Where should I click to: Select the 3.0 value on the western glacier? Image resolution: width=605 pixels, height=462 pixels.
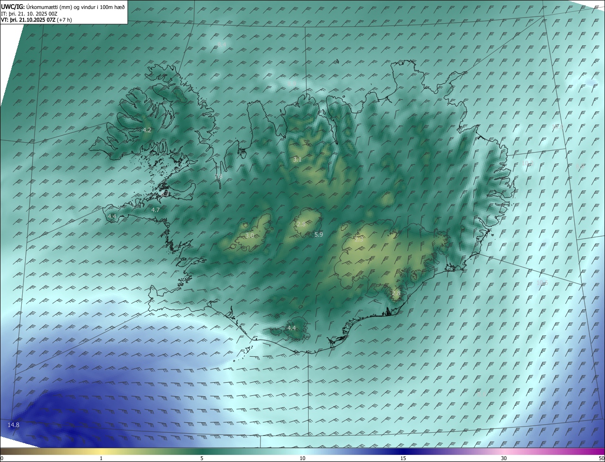coord(250,235)
